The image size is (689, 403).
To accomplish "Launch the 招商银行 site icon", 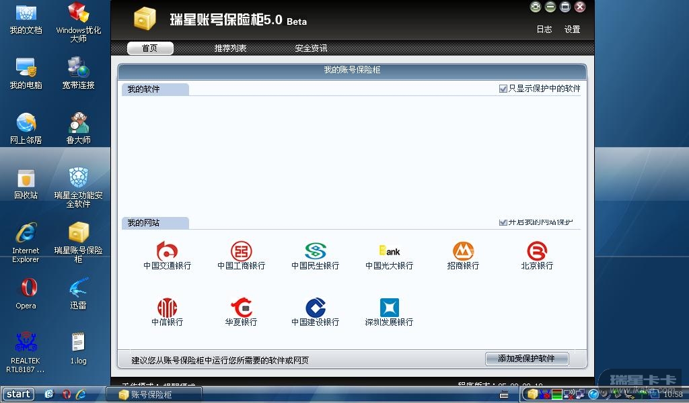I will (463, 252).
